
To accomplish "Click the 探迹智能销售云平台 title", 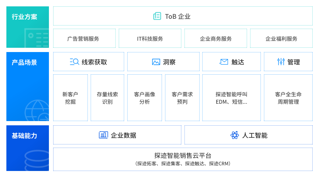I will (183, 156).
